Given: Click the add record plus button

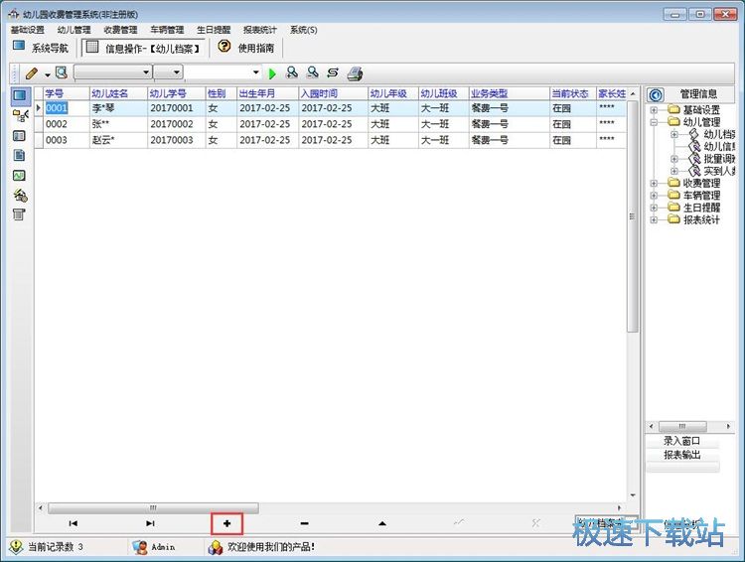Looking at the screenshot, I should click(226, 522).
